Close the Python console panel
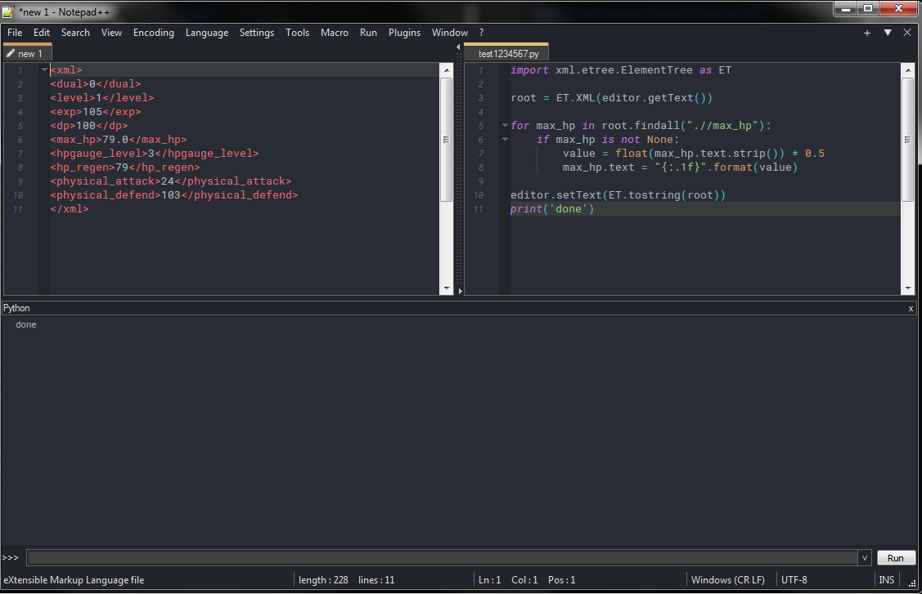Image resolution: width=922 pixels, height=594 pixels. (x=911, y=309)
